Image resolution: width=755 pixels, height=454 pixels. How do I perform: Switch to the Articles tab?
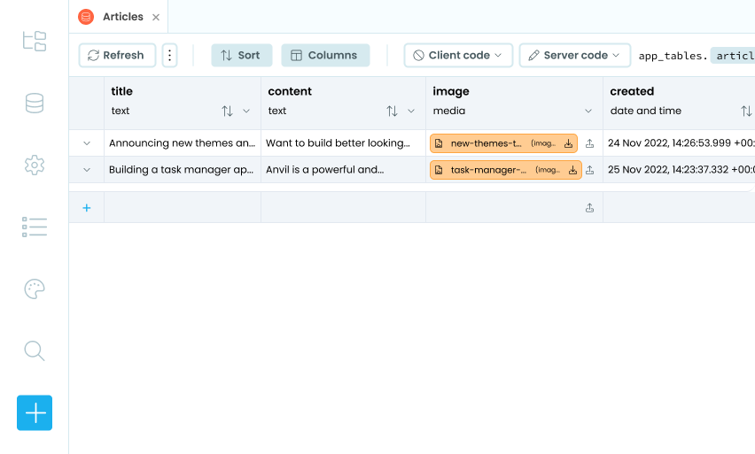[124, 17]
